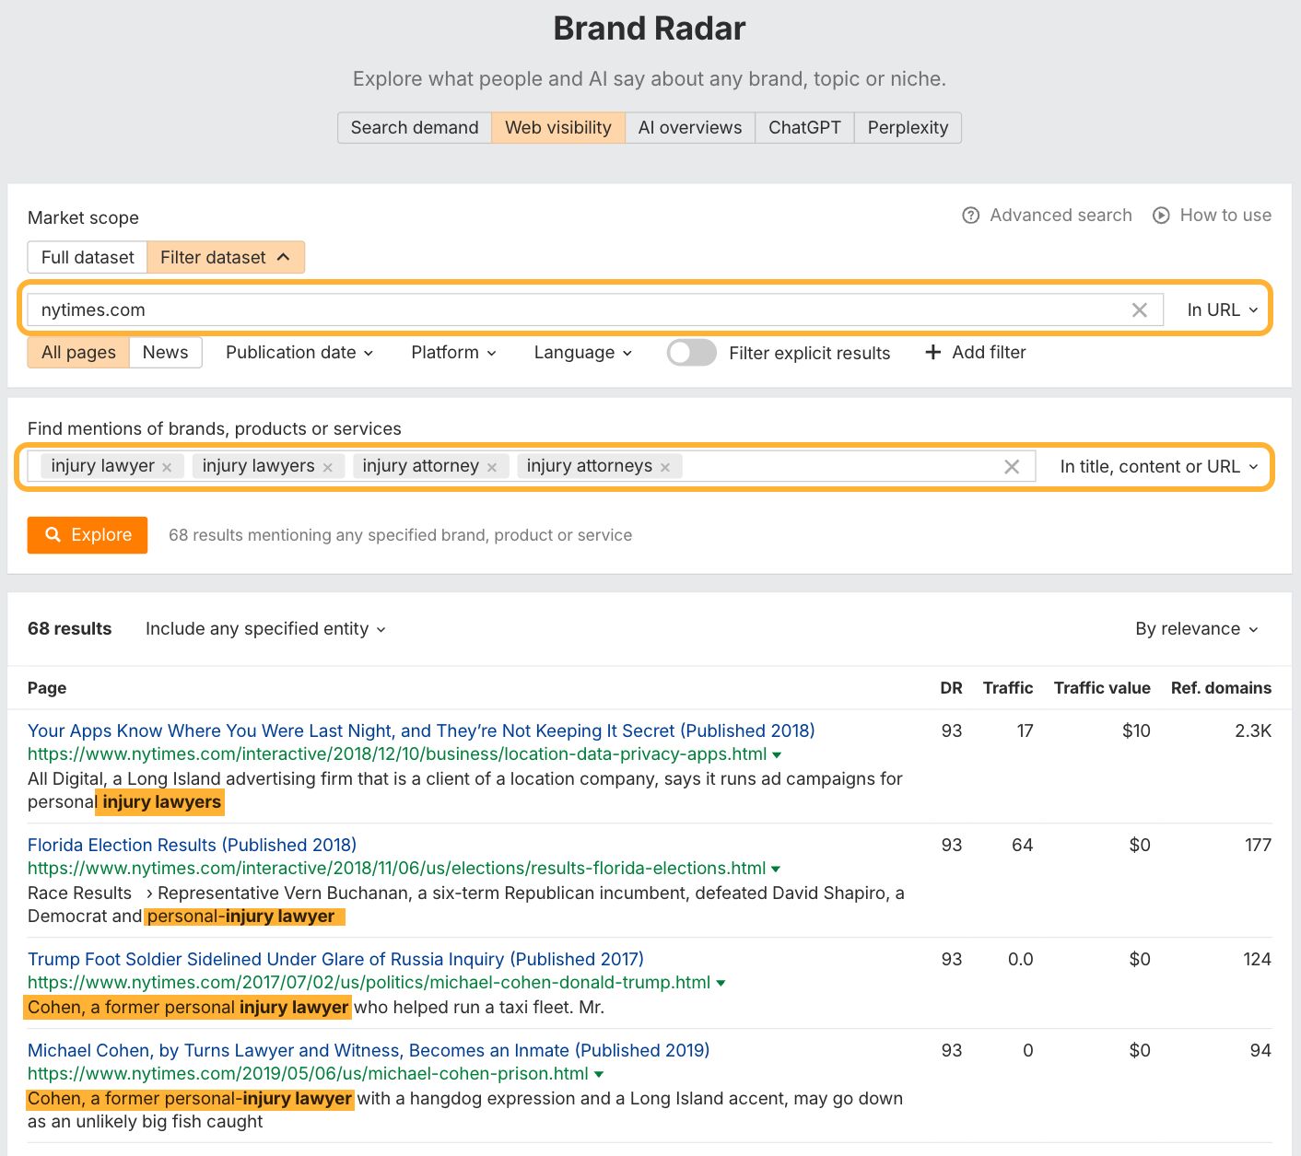Open the Michael Cohen Inmate article link

pos(369,1051)
